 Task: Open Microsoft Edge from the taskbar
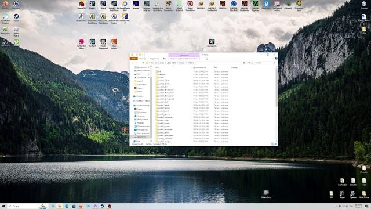coord(67,206)
